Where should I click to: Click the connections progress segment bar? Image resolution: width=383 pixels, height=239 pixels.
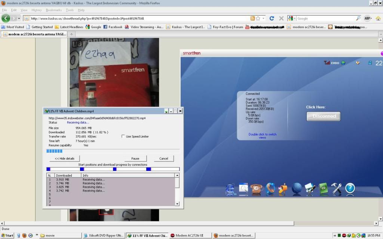pos(113,169)
